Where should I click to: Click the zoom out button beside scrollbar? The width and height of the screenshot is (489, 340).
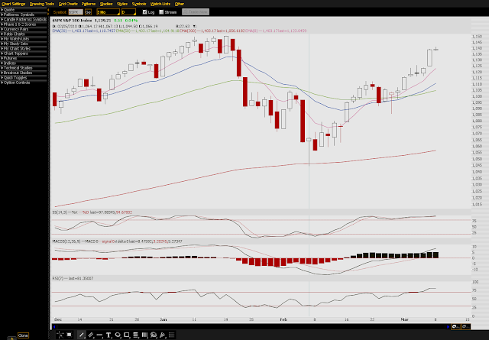pos(465,326)
